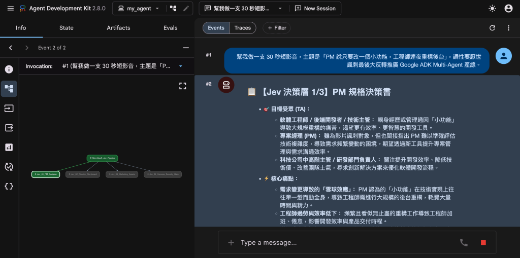Switch to the State tab
The image size is (520, 258).
pos(67,28)
